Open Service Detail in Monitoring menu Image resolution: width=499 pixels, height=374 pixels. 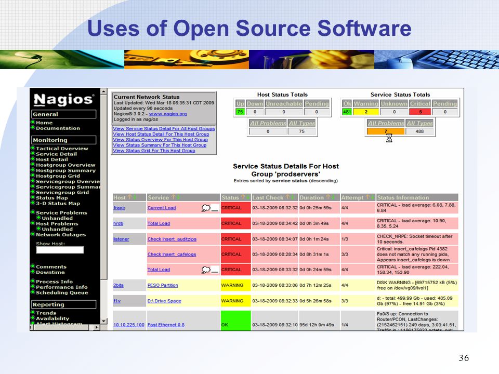[56, 154]
